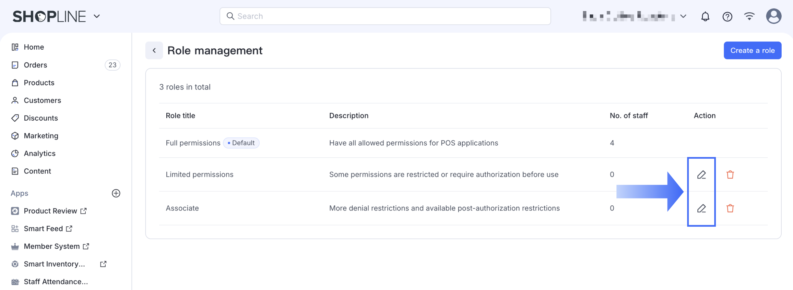Delete the Associate role

(x=730, y=208)
